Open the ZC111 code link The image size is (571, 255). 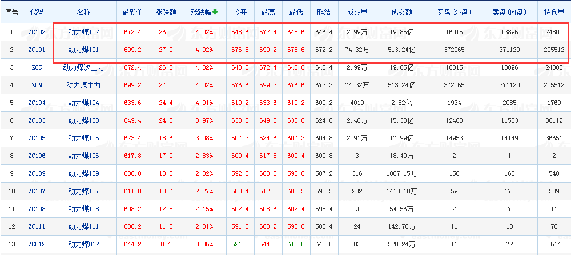point(37,226)
